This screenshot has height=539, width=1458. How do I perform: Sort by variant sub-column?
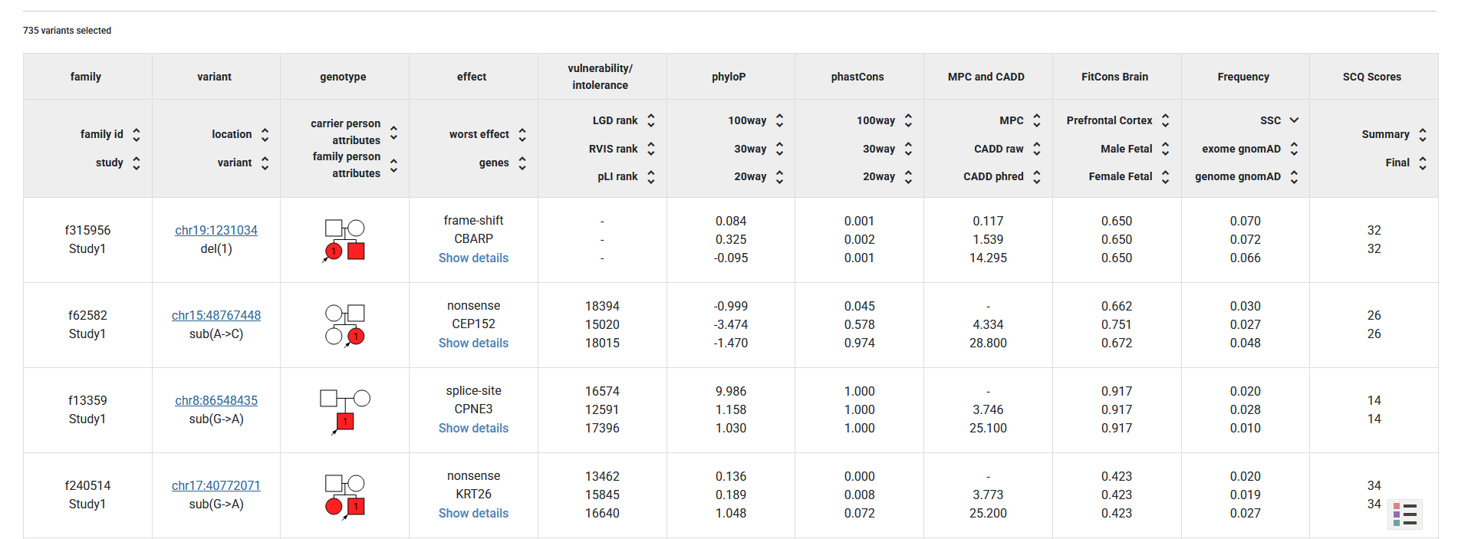(265, 163)
